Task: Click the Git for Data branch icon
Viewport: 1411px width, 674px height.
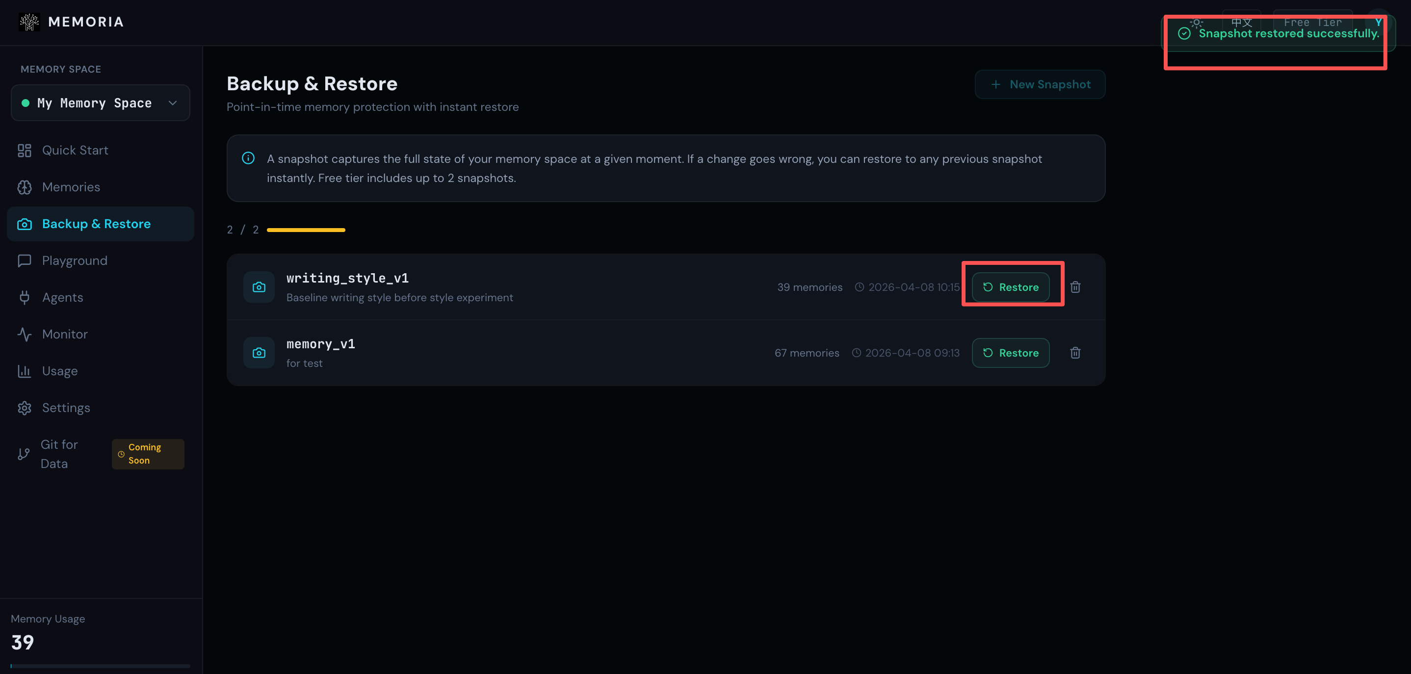Action: click(24, 454)
